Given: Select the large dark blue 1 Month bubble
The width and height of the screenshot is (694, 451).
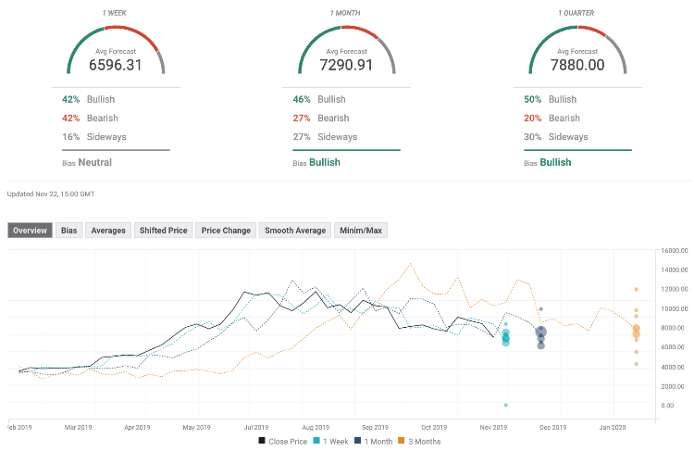Looking at the screenshot, I should [541, 332].
